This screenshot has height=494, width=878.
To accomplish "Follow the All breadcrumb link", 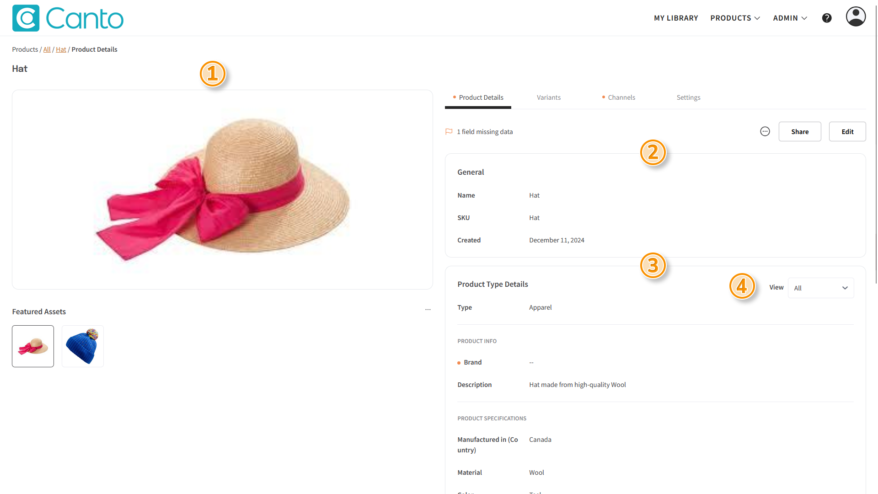I will point(47,49).
